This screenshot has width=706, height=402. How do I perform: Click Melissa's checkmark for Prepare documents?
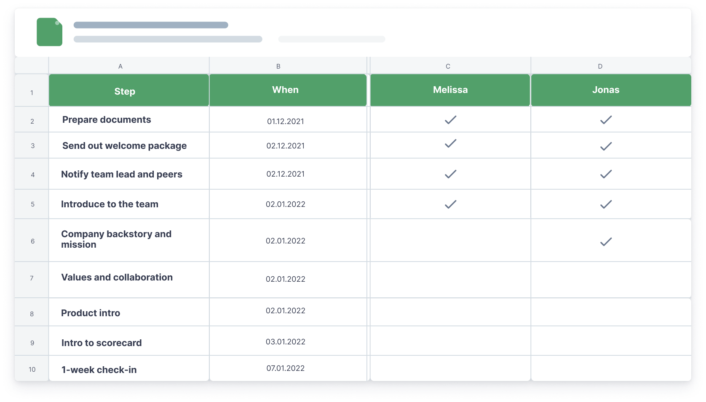(450, 120)
